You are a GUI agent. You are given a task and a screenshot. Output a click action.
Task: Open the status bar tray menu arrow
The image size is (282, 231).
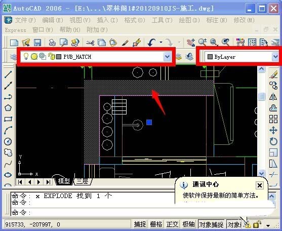(268, 225)
